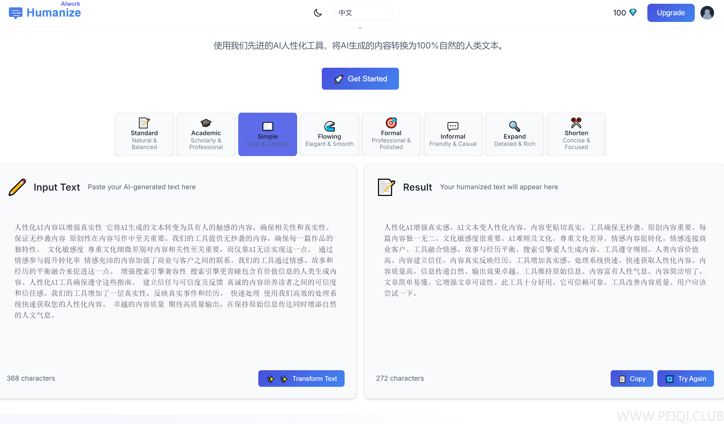The height and width of the screenshot is (424, 724).
Task: Click the open book Simple icon
Action: pyautogui.click(x=268, y=126)
